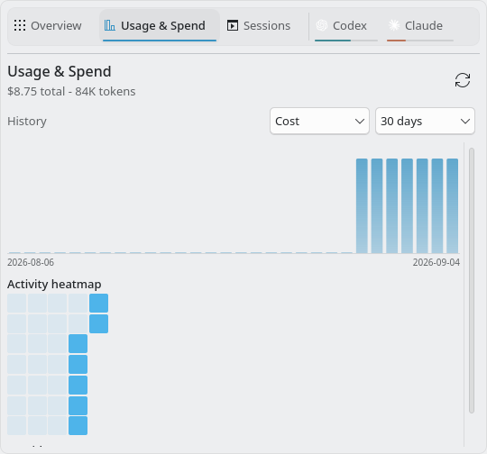Click the Sessions play-window icon
Image resolution: width=487 pixels, height=454 pixels.
pyautogui.click(x=233, y=25)
